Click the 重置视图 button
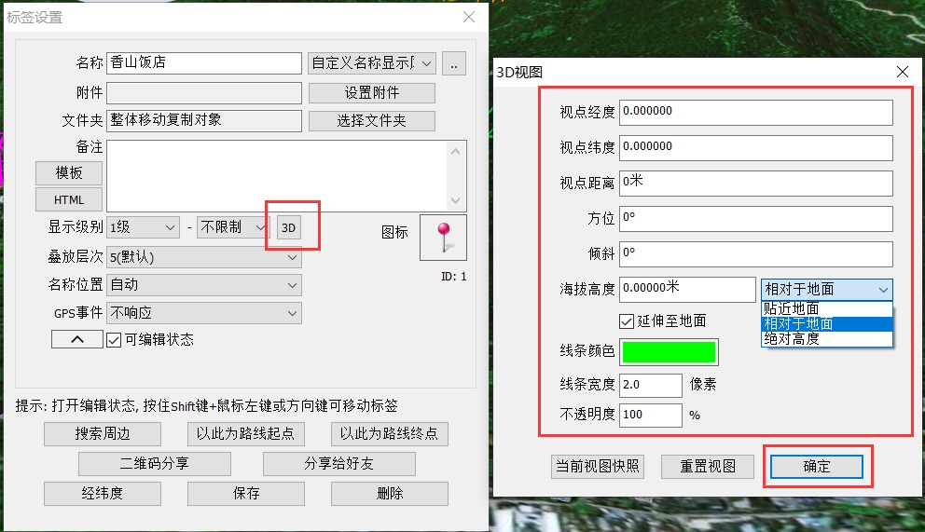925x532 pixels. pyautogui.click(x=707, y=467)
